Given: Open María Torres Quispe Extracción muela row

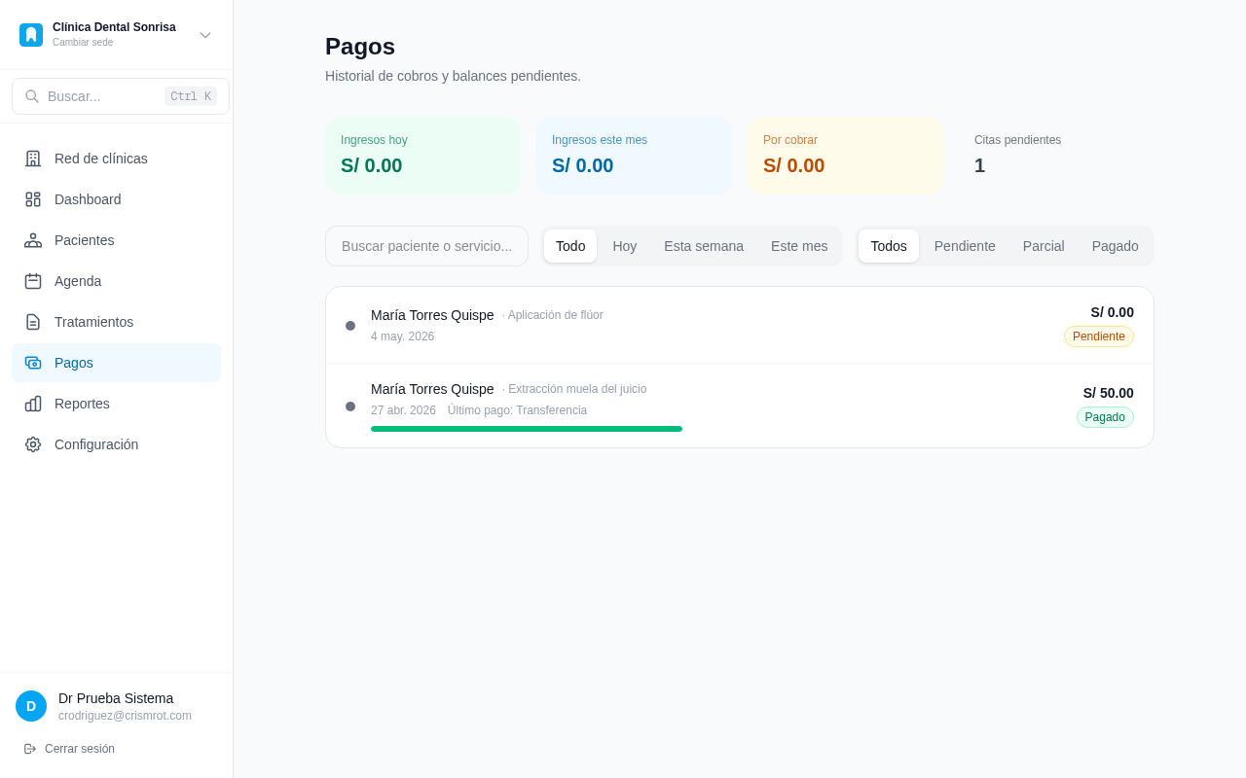Looking at the screenshot, I should tap(740, 406).
